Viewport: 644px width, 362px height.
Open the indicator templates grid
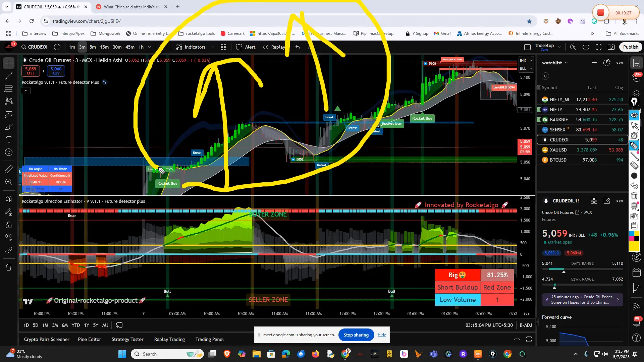tap(223, 47)
